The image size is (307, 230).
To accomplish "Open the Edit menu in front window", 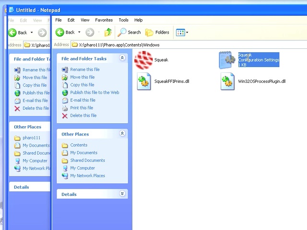I will [71, 20].
